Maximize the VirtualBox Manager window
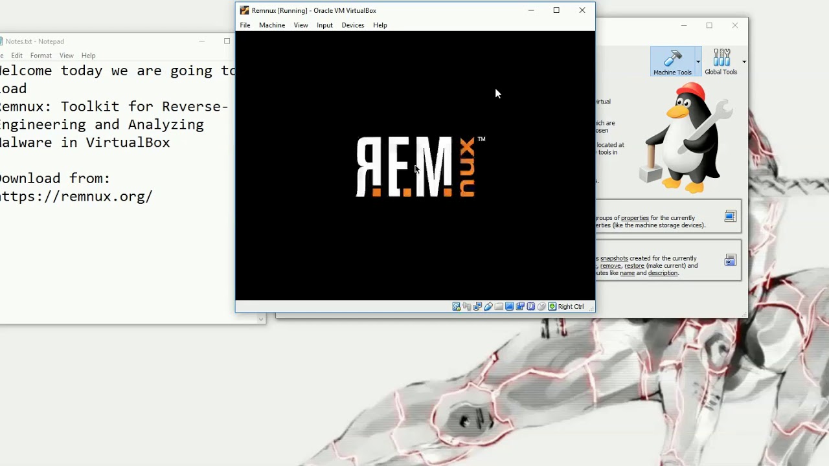This screenshot has height=466, width=829. coord(709,26)
